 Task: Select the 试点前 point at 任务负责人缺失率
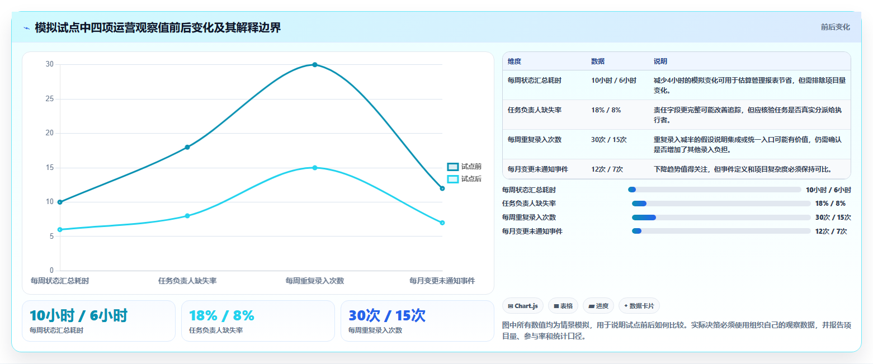187,147
